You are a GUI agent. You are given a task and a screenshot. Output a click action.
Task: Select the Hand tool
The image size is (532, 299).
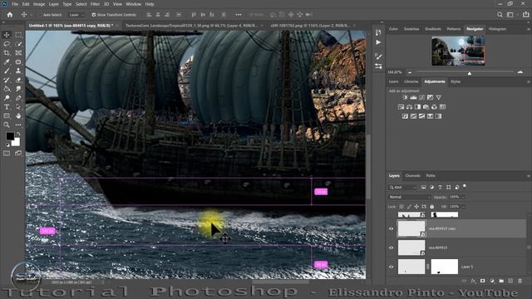point(18,116)
